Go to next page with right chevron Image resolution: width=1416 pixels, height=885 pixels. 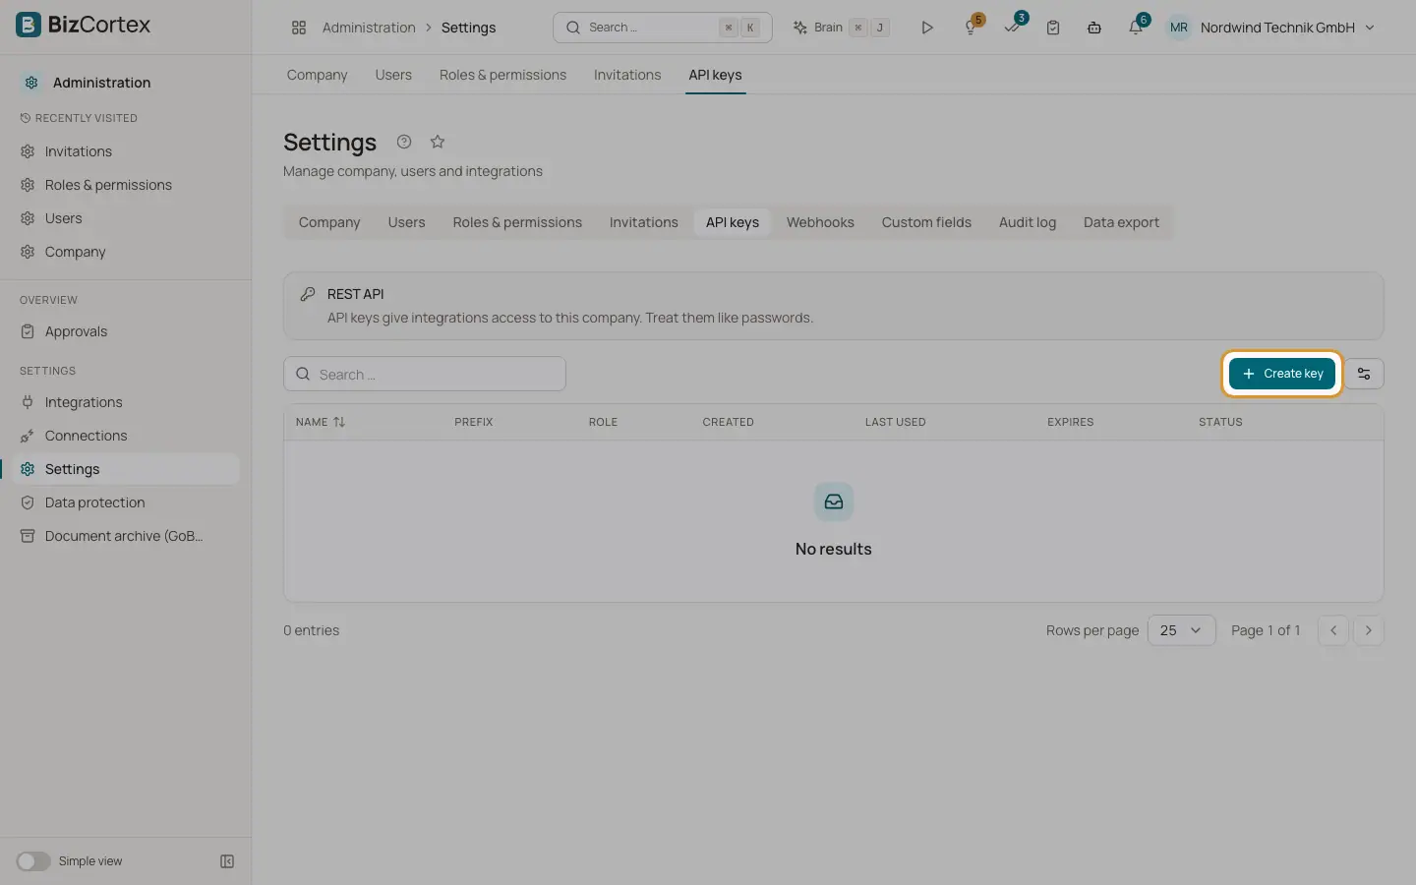(1369, 630)
